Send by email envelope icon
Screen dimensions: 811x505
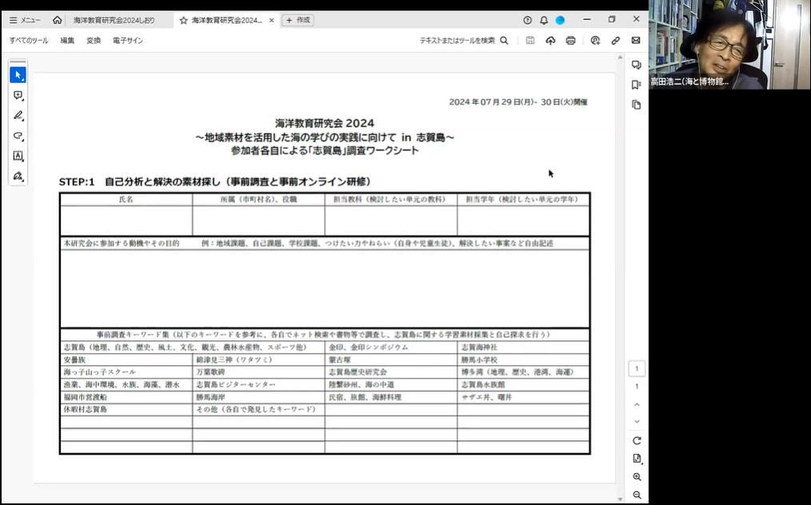pyautogui.click(x=636, y=40)
